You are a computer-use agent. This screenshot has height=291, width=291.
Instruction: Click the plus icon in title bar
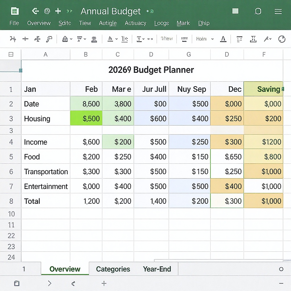(58, 11)
